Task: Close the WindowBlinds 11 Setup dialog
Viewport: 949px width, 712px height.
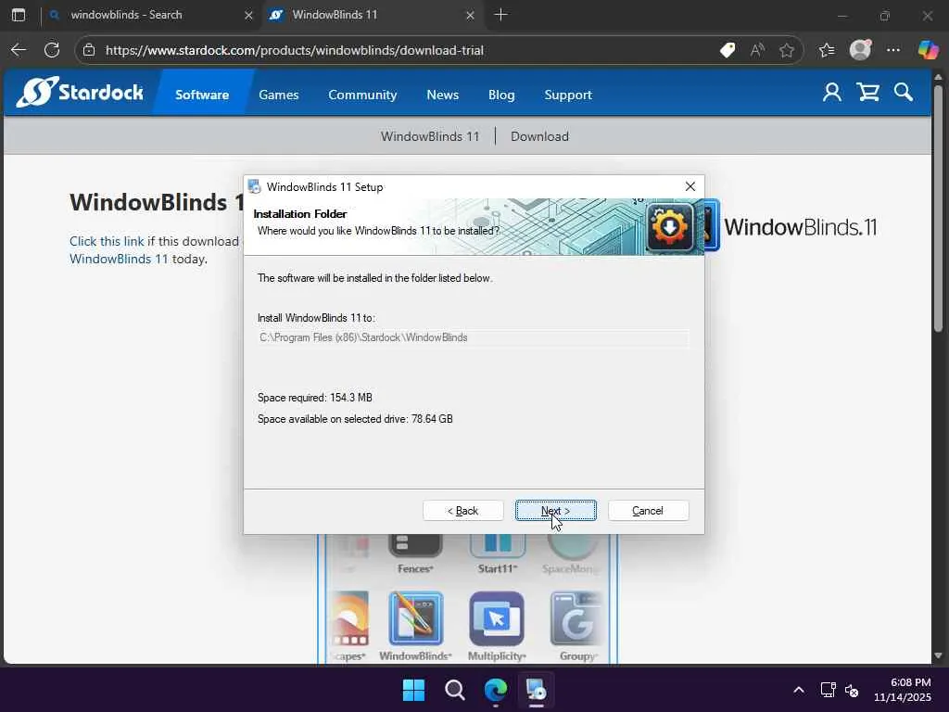Action: pos(690,186)
